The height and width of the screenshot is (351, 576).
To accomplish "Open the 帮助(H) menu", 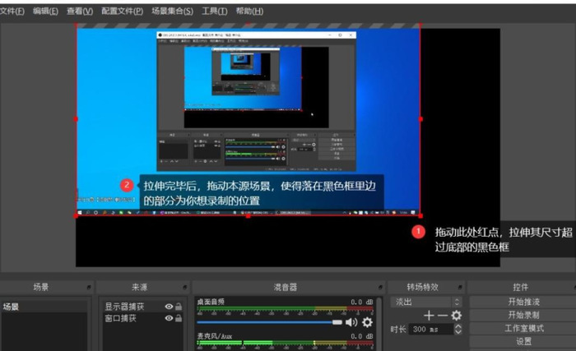I will [x=249, y=11].
